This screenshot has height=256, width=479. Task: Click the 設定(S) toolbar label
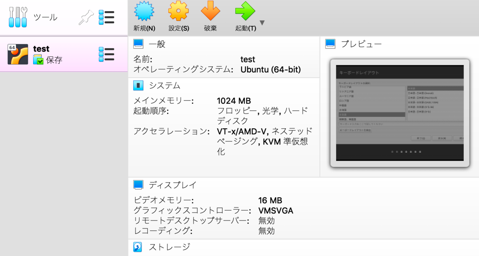point(179,28)
